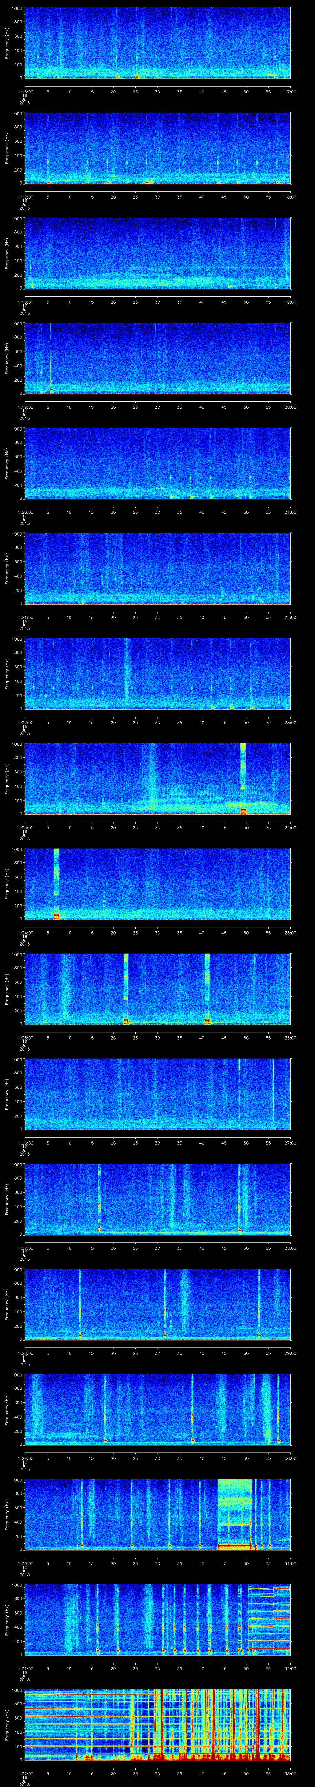Click the vertical streak near 23 seconds in 1:22:00 panel
Image resolution: width=315 pixels, height=1787 pixels.
click(x=127, y=671)
